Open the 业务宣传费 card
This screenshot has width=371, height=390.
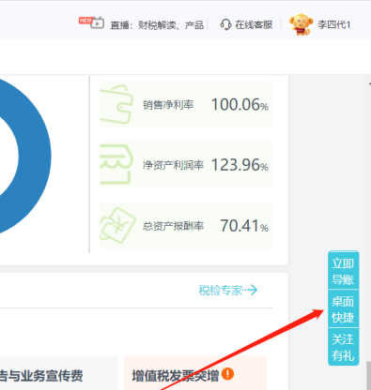(58, 373)
